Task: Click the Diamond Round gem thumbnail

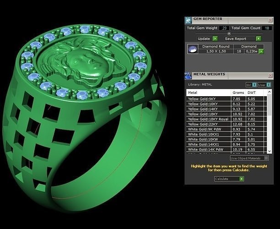Action: coord(193,49)
